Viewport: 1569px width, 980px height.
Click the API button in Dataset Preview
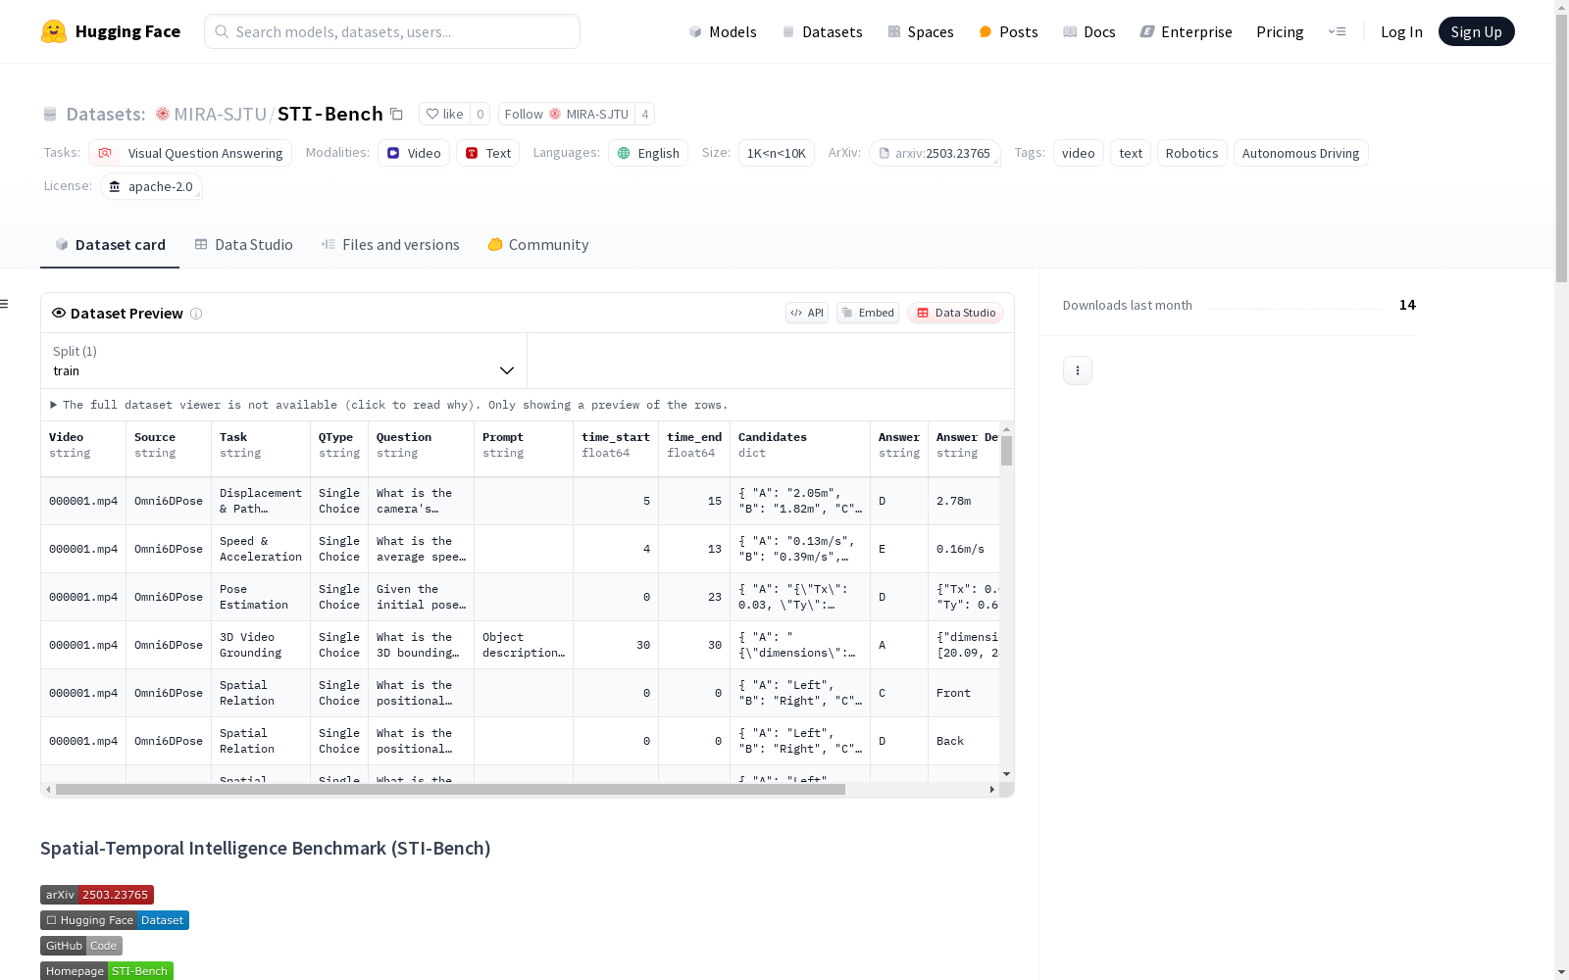pos(807,313)
